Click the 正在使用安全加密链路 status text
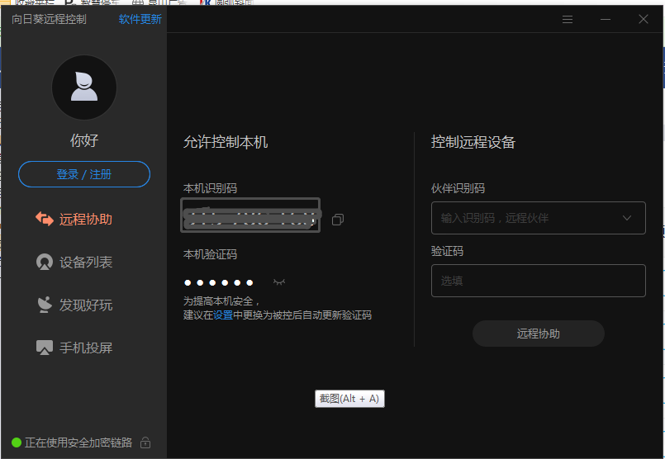Viewport: 665px width, 459px height. tap(78, 442)
